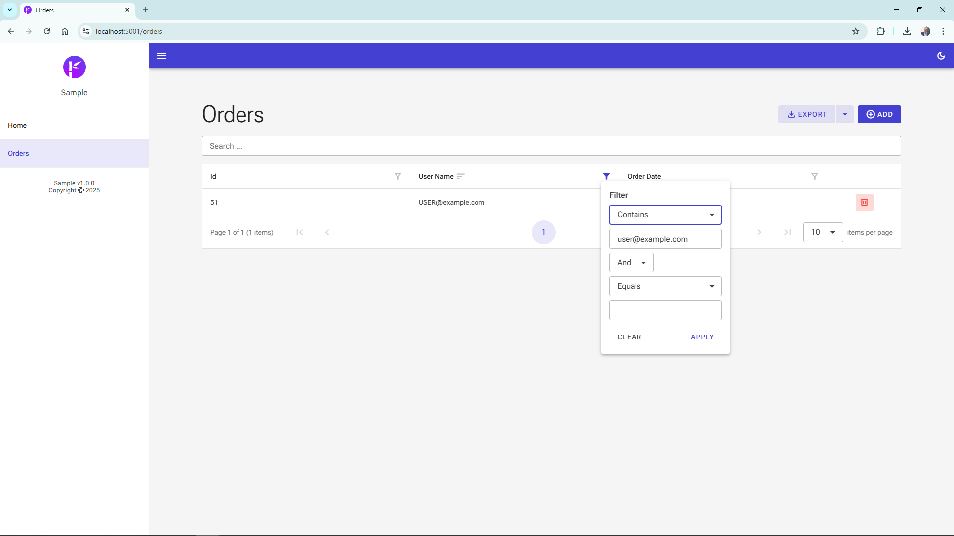Apply the filter with APPLY button
The width and height of the screenshot is (954, 536).
(702, 337)
